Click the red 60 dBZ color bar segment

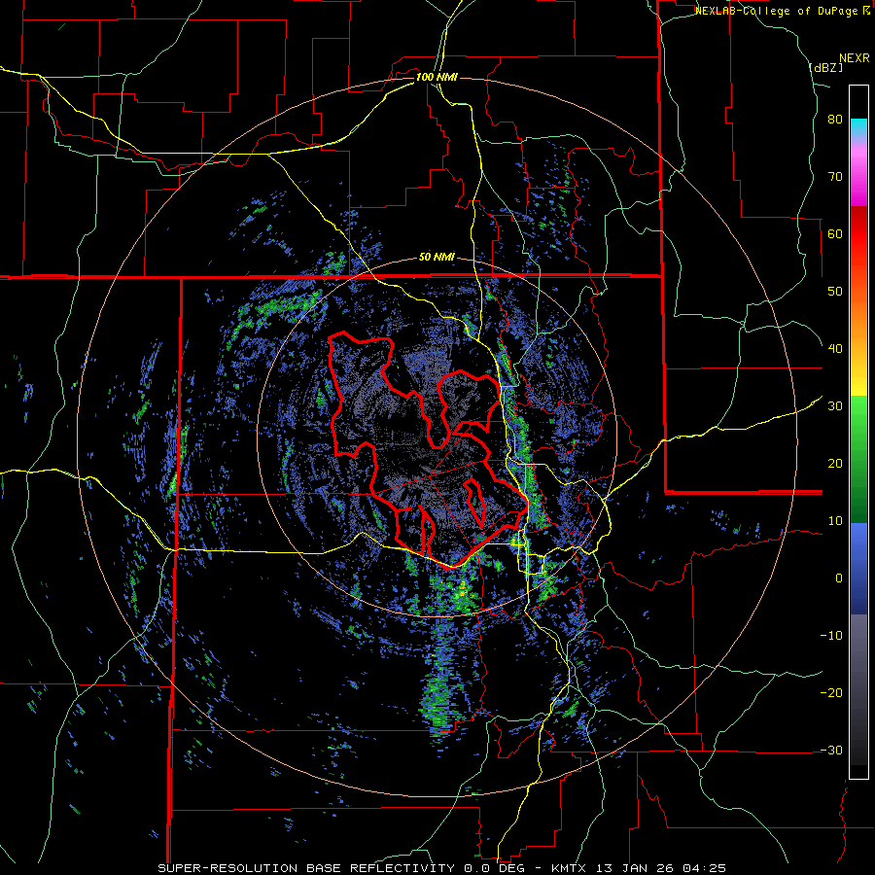pyautogui.click(x=858, y=234)
